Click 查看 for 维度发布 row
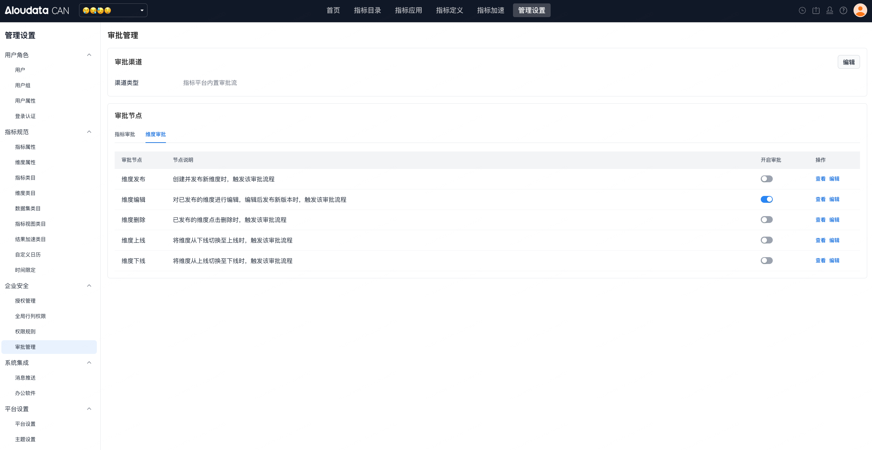Screen dimensions: 872x450 (820, 179)
